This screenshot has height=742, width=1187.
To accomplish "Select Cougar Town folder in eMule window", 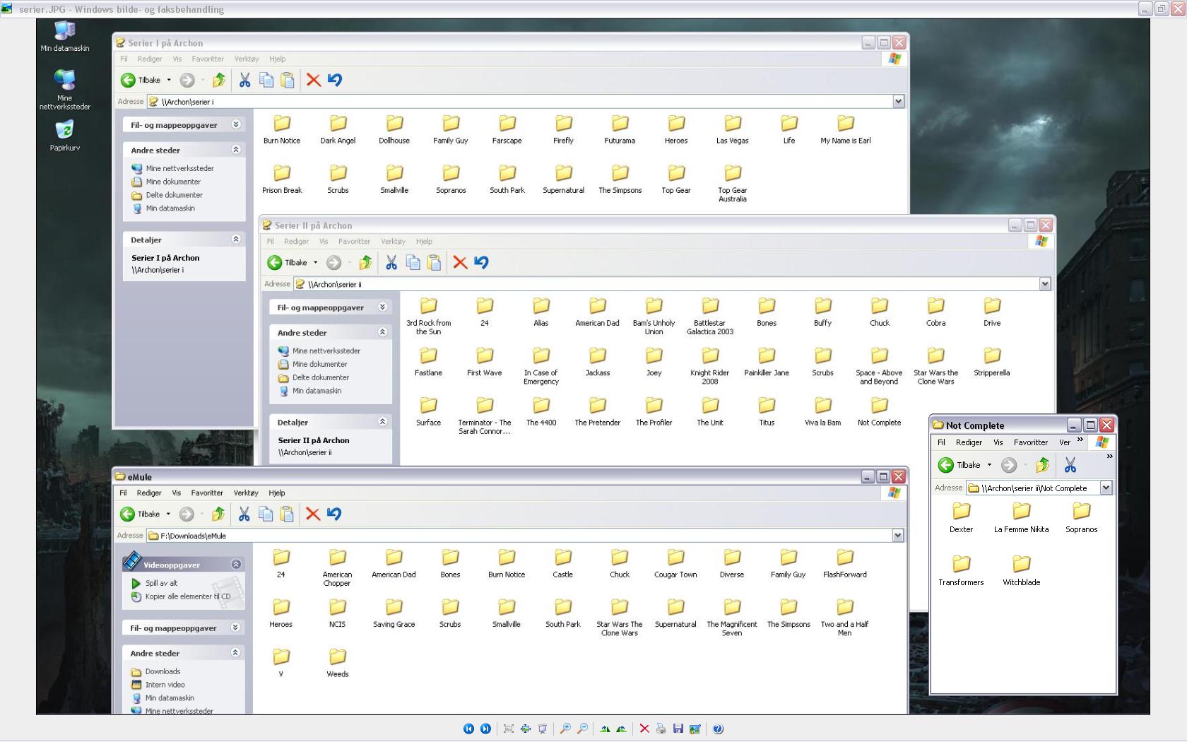I will pyautogui.click(x=675, y=564).
